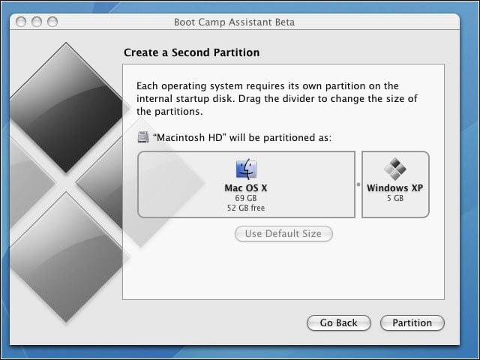The width and height of the screenshot is (480, 360).
Task: Click the "69 GB" partition size text
Action: (246, 198)
